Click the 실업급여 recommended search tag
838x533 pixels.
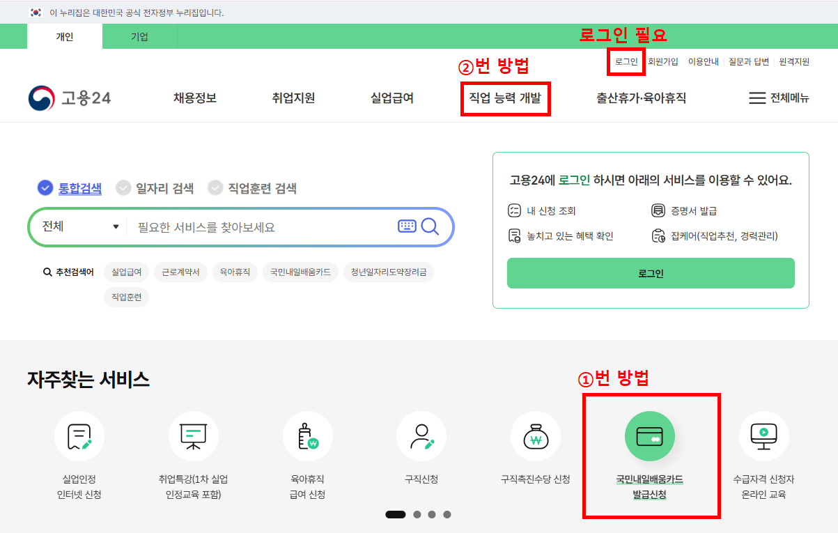point(127,272)
